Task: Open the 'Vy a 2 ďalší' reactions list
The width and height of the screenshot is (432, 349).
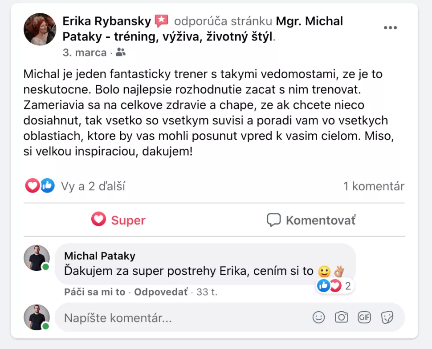Action: coord(93,186)
